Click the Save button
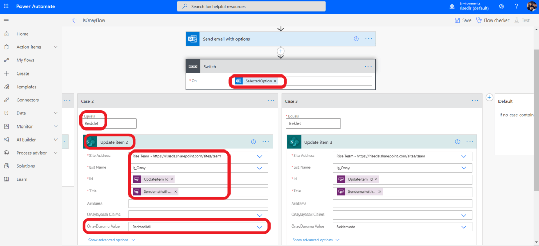539x246 pixels. 463,20
